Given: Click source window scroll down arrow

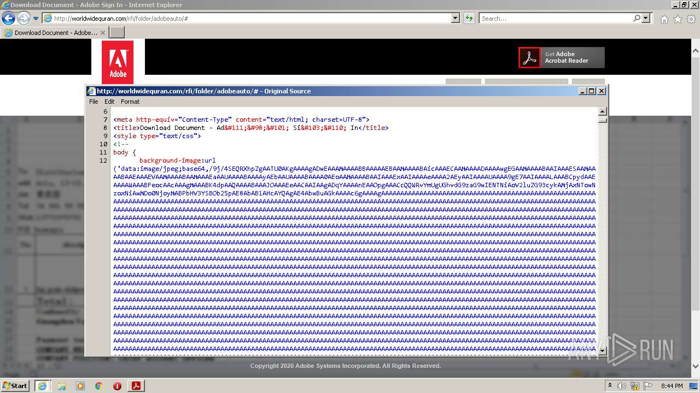Looking at the screenshot, I should 603,351.
